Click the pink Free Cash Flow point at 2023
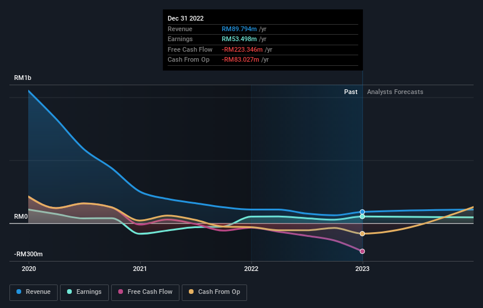Screen dimensions: 483x308 pyautogui.click(x=362, y=252)
